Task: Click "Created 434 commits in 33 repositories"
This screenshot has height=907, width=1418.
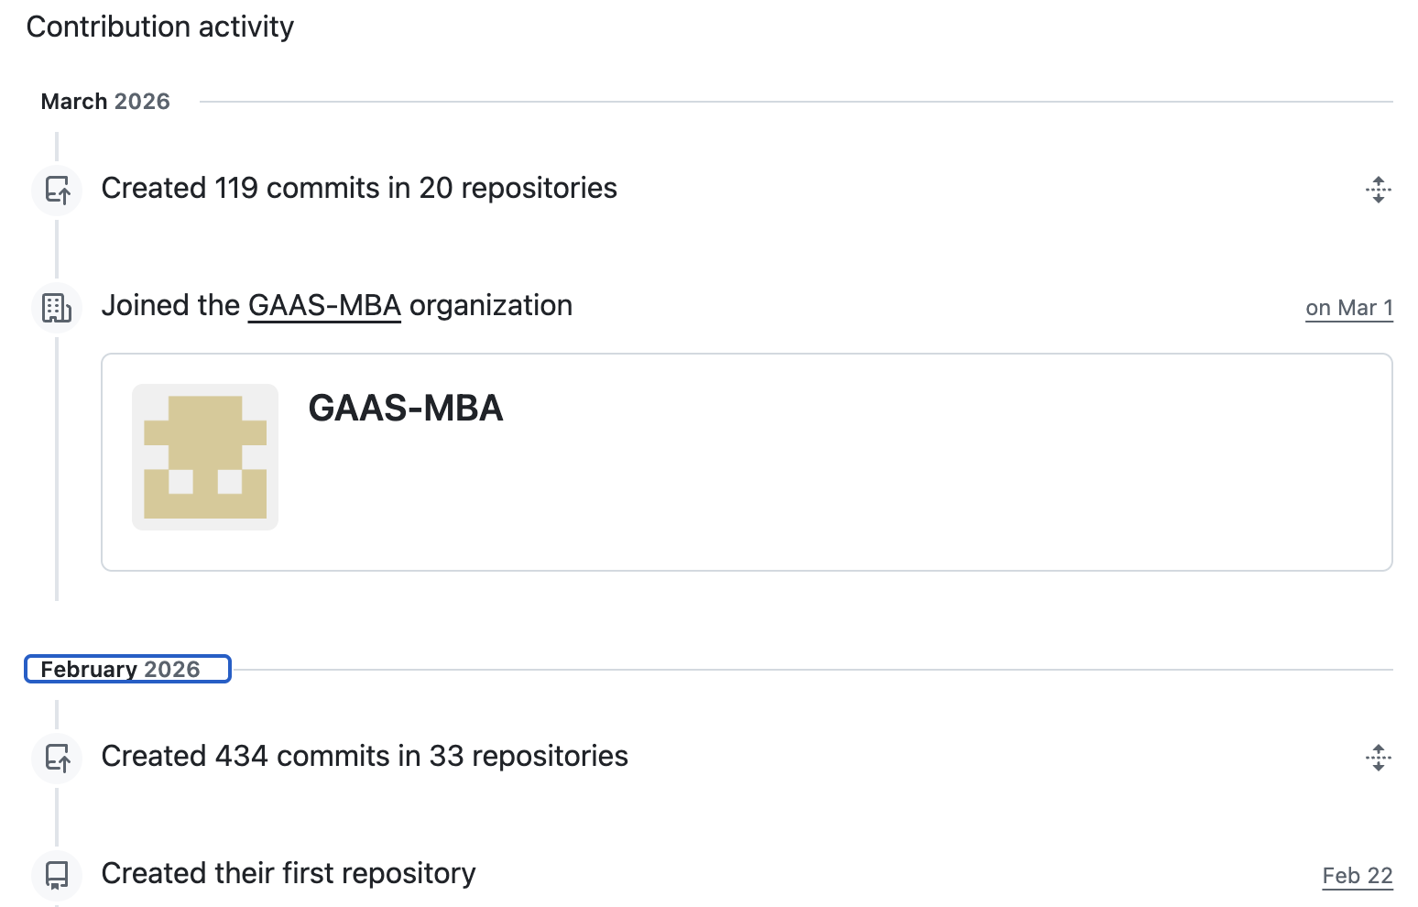Action: (x=365, y=757)
